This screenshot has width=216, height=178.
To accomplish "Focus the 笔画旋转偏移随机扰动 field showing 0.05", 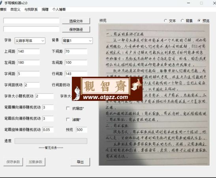I will (48, 130).
